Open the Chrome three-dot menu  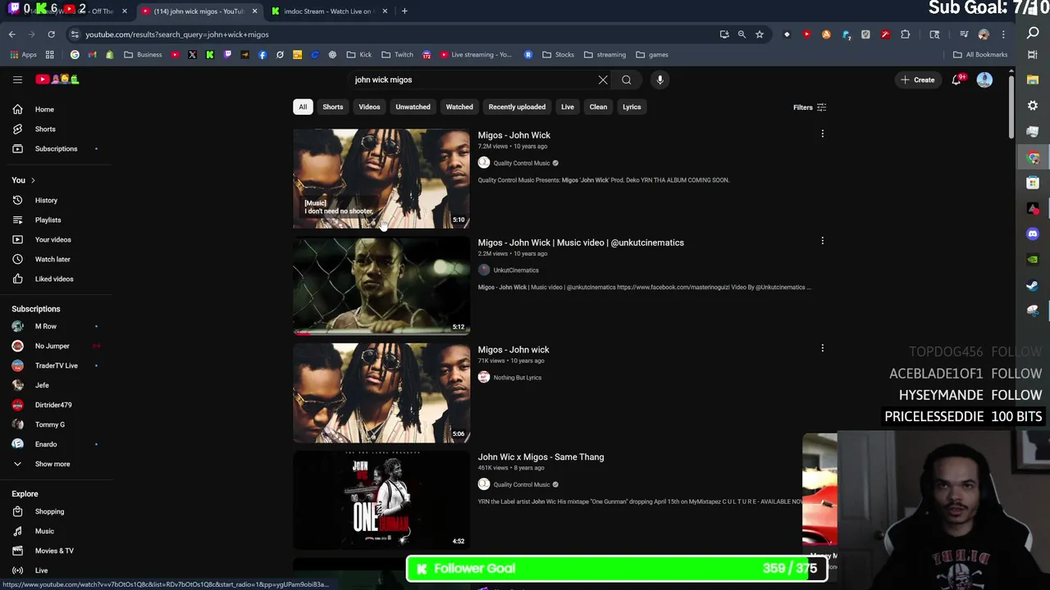click(x=1002, y=34)
